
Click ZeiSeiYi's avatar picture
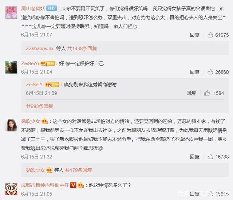click(11, 67)
